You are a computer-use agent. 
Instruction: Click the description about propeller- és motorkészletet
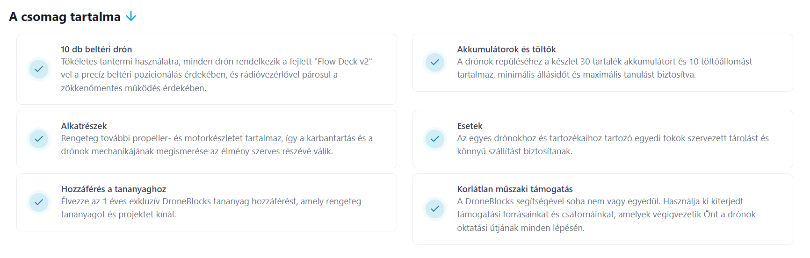(x=217, y=145)
